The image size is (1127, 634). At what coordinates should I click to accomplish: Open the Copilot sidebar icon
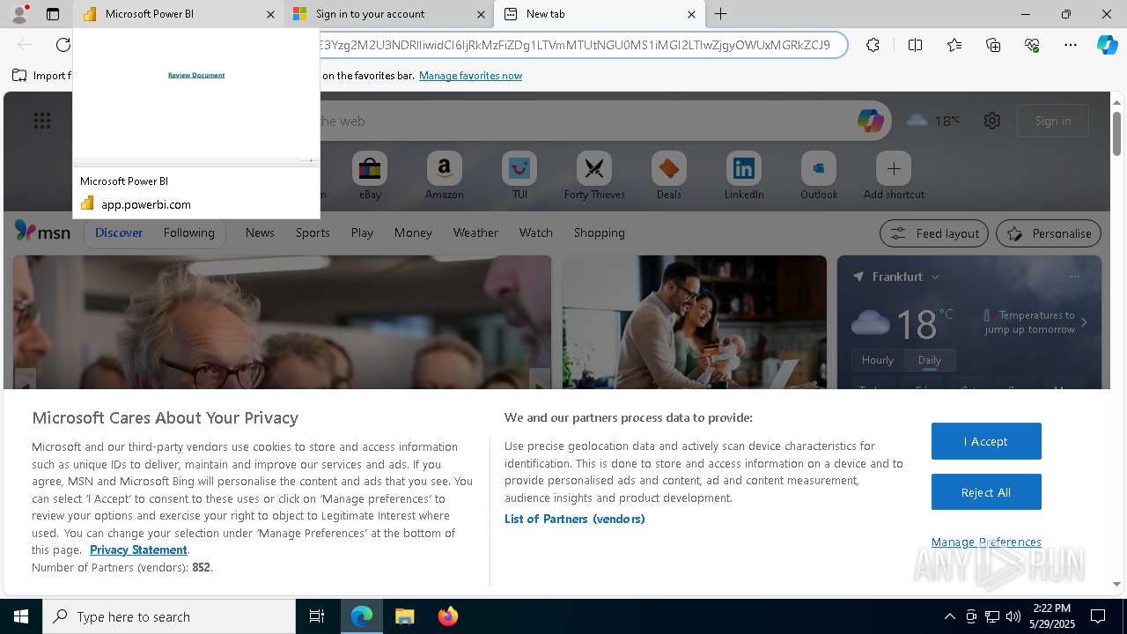pyautogui.click(x=1108, y=45)
